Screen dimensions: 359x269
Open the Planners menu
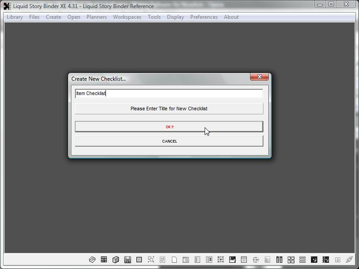[96, 17]
